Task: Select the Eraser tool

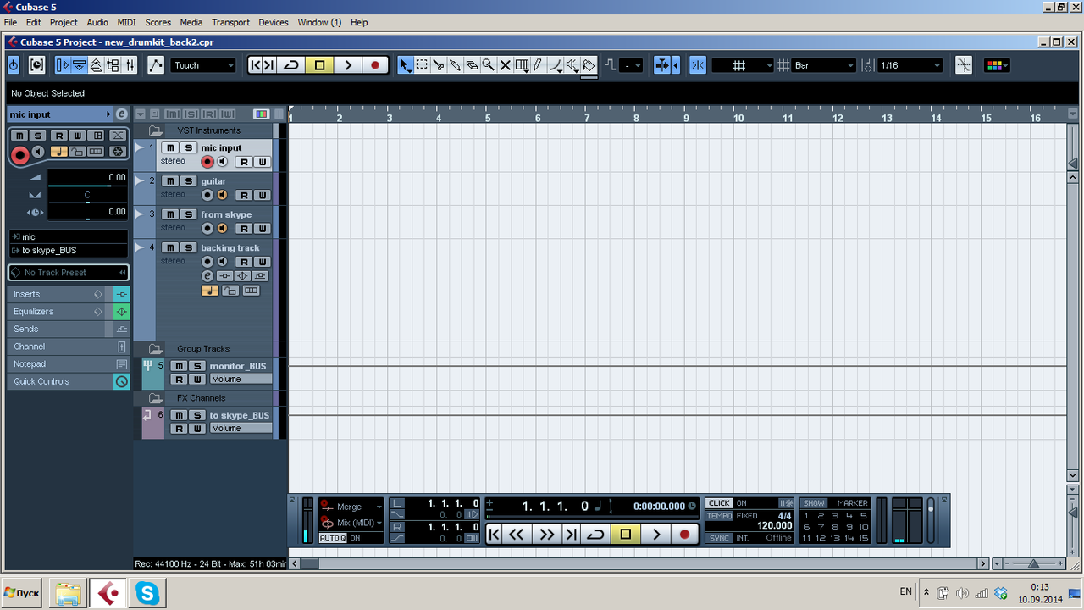Action: [x=472, y=64]
